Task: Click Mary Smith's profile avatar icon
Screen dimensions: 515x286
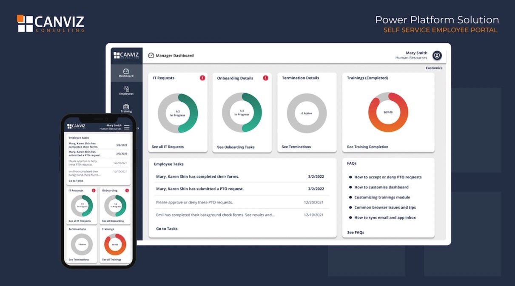Action: click(x=437, y=55)
